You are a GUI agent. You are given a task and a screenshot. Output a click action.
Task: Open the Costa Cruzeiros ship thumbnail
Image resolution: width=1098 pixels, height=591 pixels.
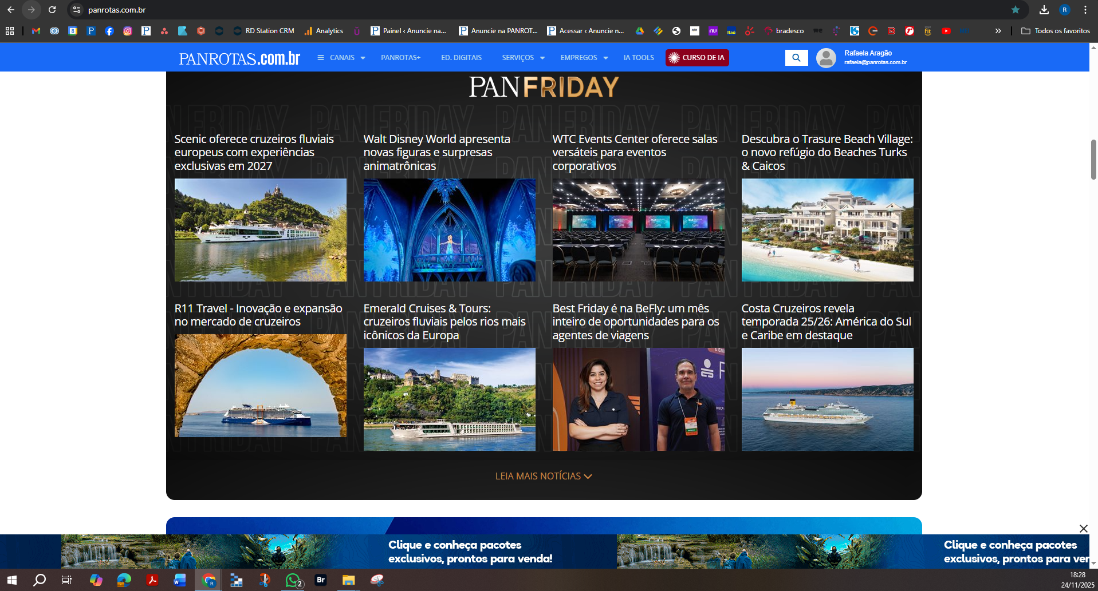(827, 399)
